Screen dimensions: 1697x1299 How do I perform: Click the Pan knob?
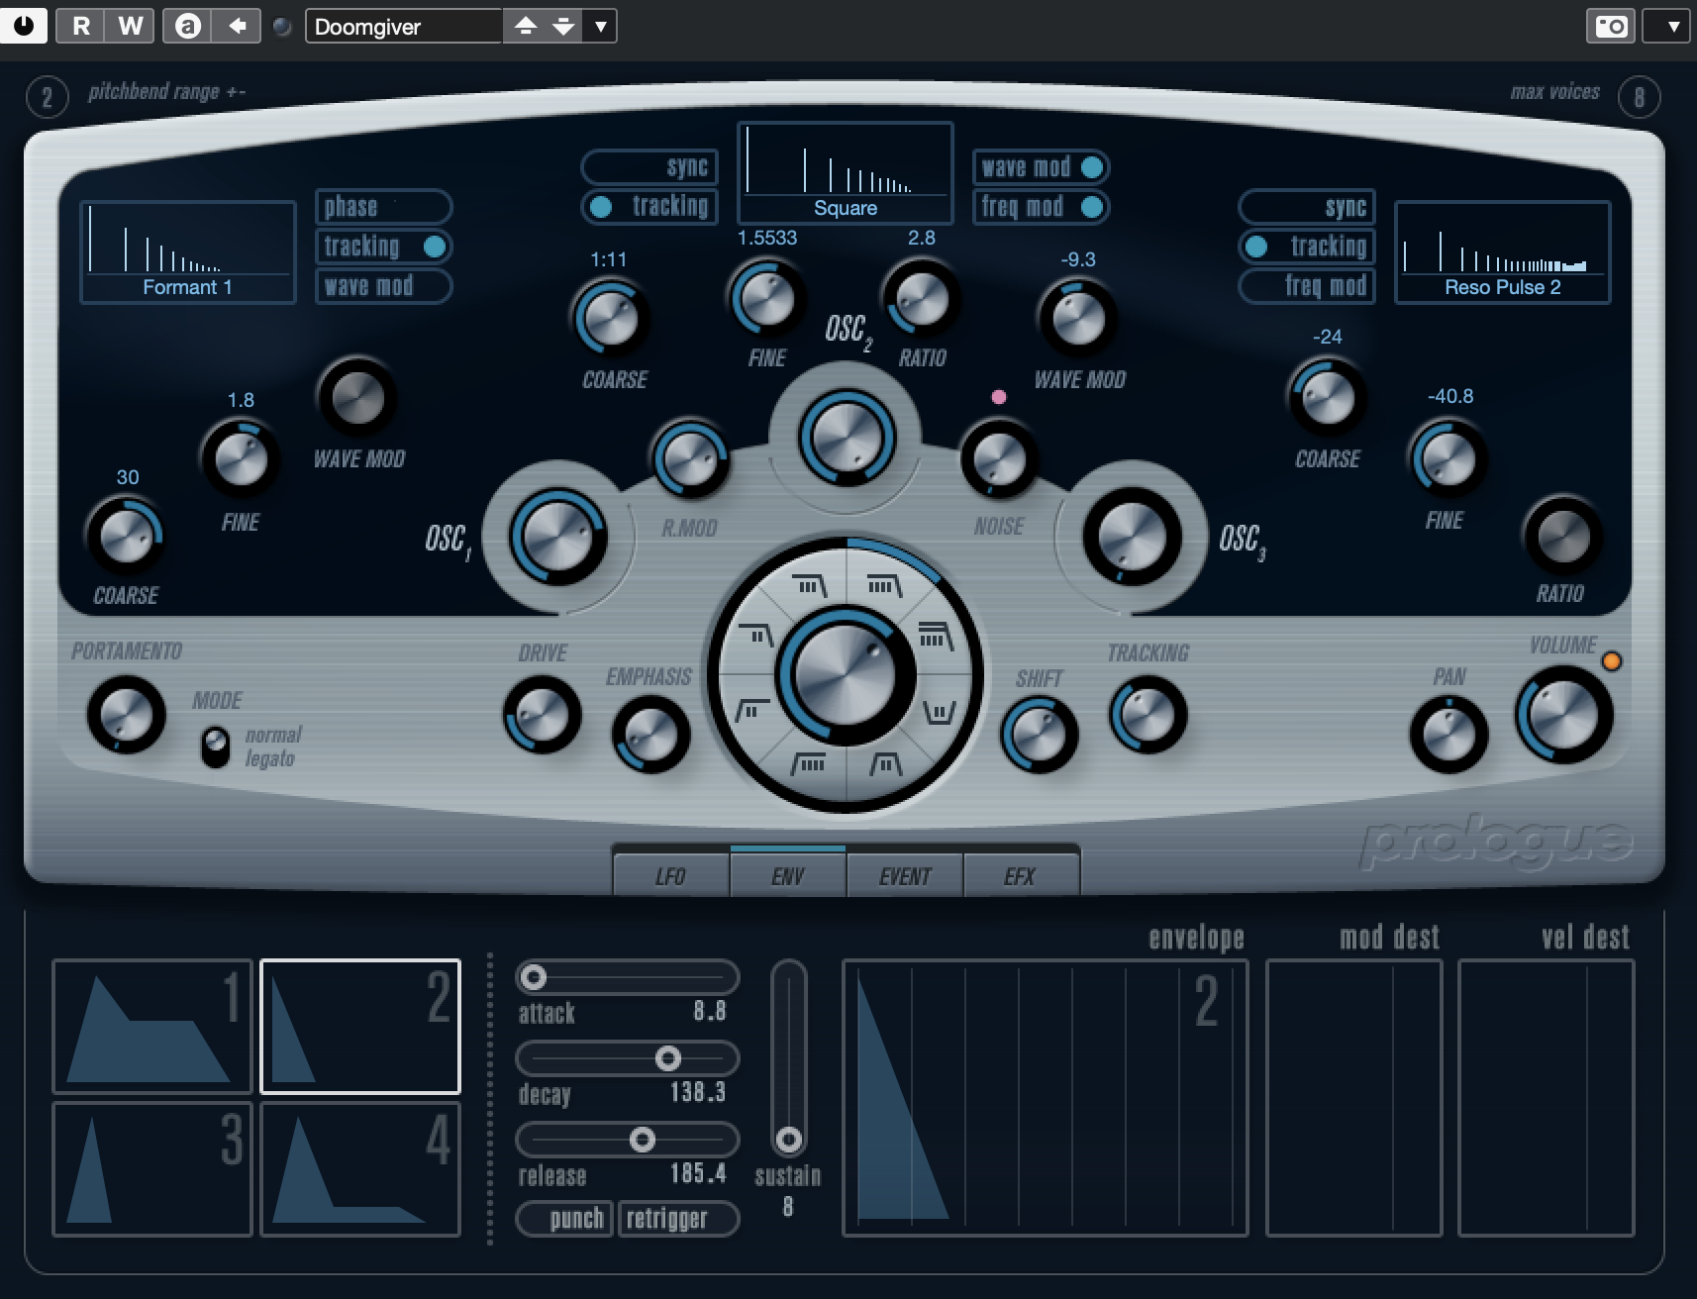click(1448, 736)
